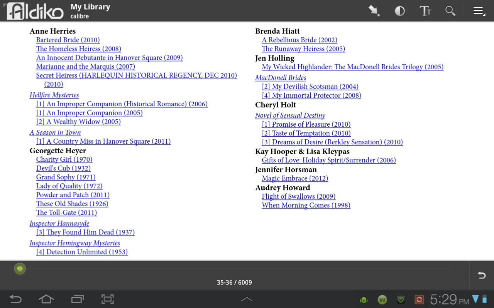Toggle day/night mode contrast icon

pos(399,11)
